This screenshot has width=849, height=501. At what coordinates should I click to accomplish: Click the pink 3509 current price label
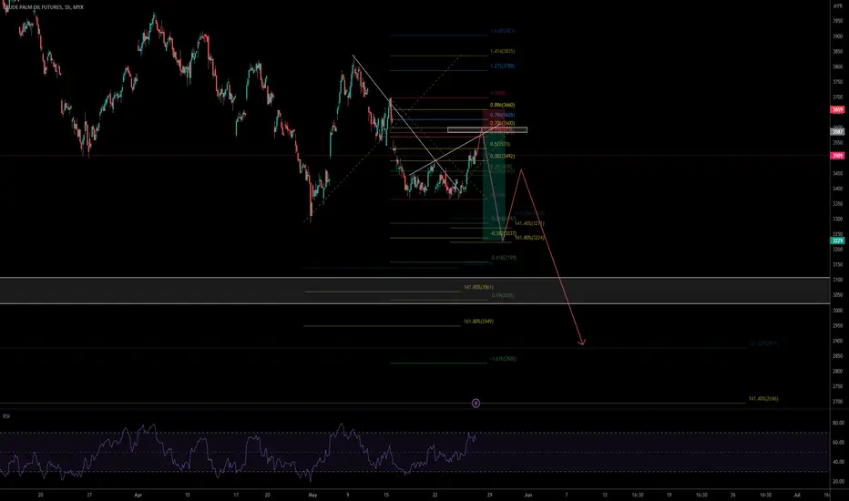pos(837,156)
